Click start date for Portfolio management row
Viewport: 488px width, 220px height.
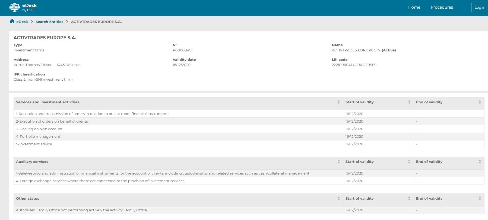click(354, 136)
